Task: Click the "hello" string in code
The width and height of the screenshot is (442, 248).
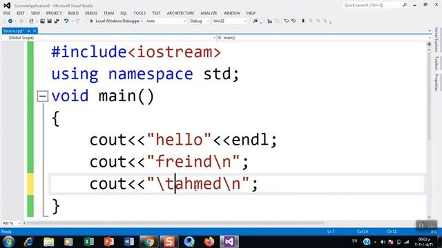Action: 179,140
